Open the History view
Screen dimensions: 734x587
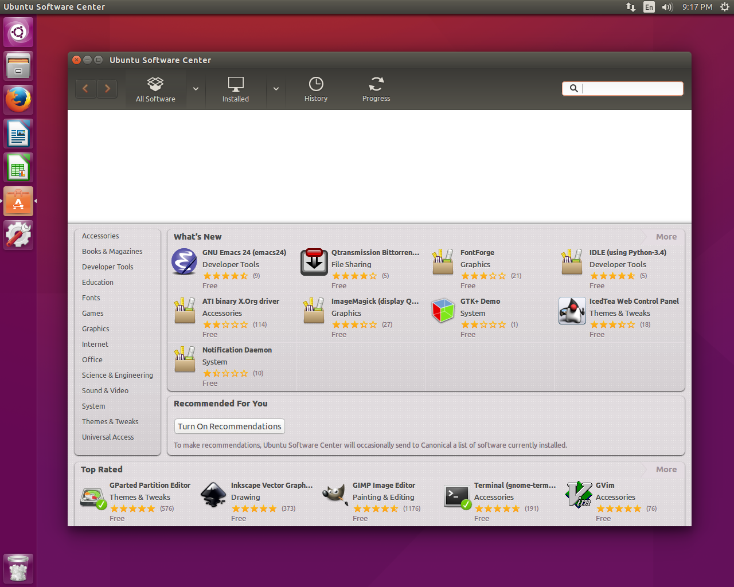pos(316,90)
